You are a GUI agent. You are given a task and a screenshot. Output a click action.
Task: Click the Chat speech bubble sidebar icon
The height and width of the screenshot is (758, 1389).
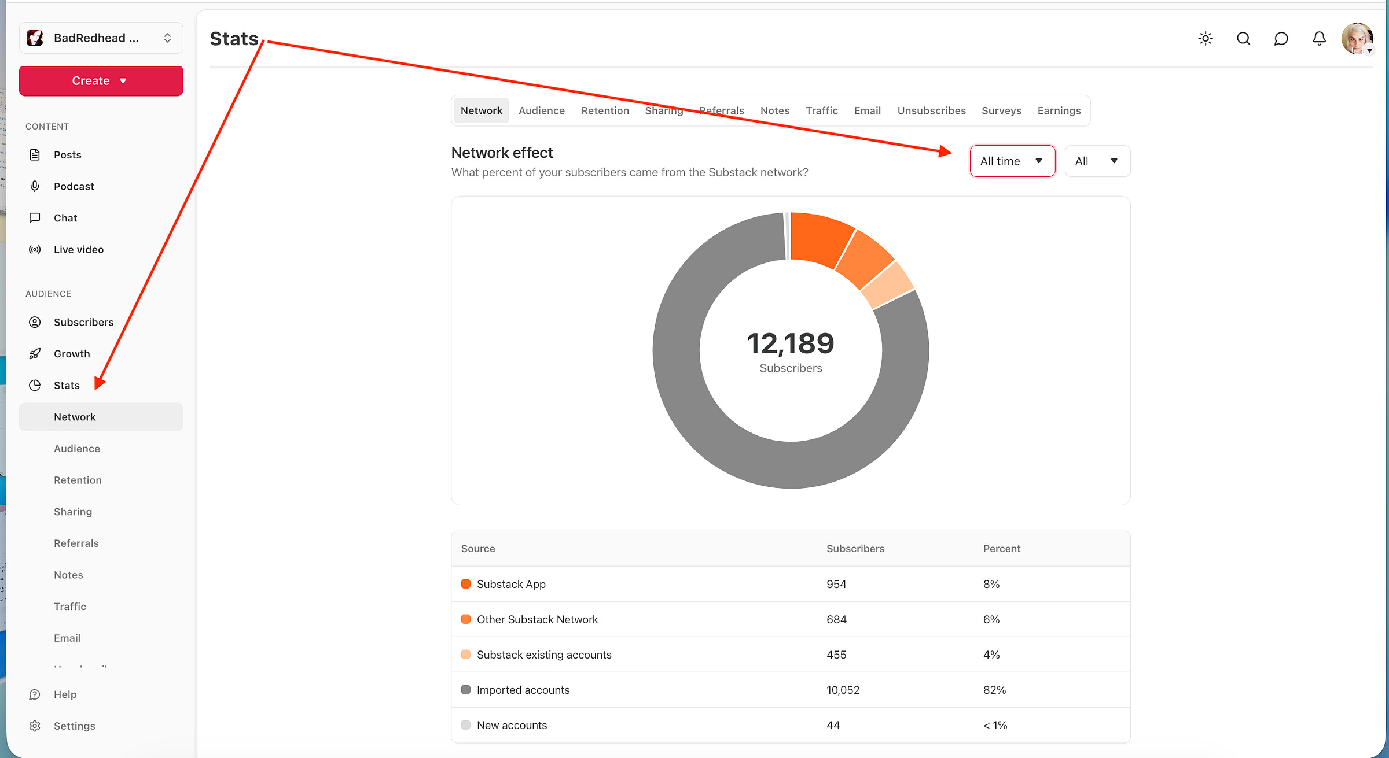35,218
